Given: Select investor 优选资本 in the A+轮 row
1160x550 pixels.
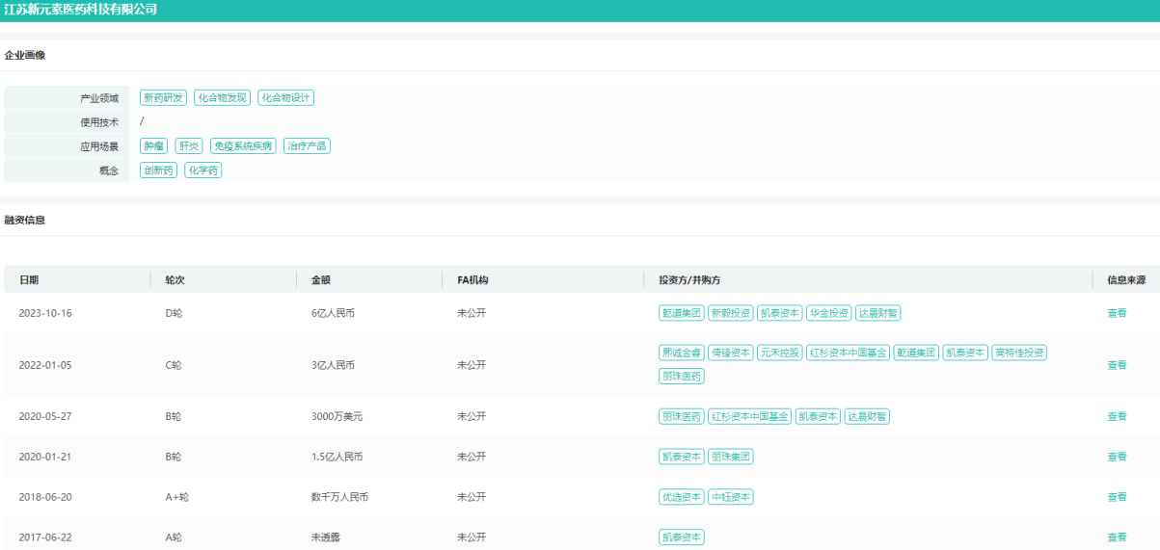Looking at the screenshot, I should pyautogui.click(x=681, y=497).
